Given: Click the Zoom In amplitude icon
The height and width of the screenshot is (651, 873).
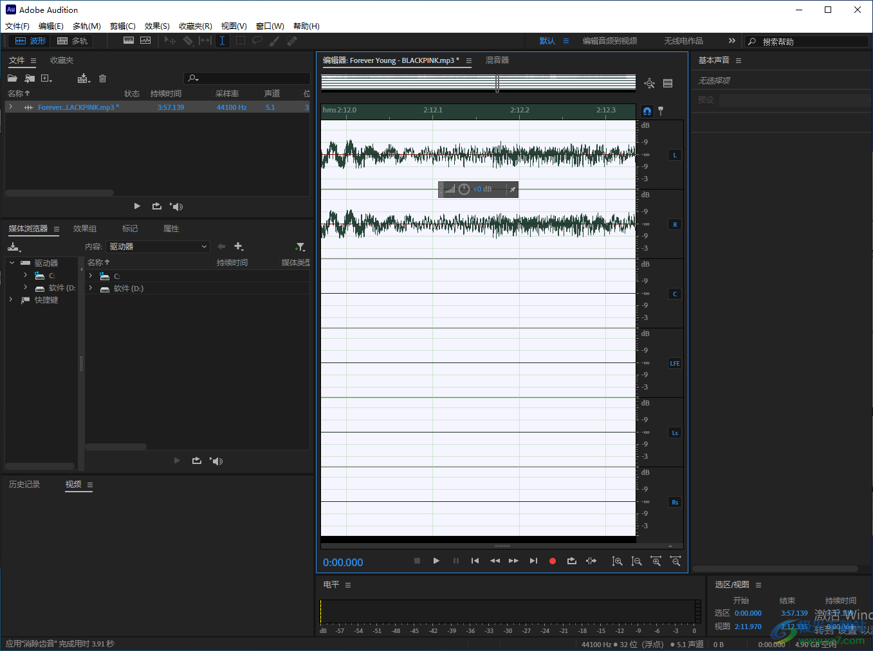Looking at the screenshot, I should tap(617, 561).
